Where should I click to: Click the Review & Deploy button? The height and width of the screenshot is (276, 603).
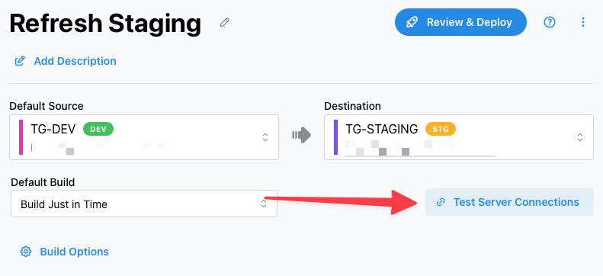click(460, 22)
